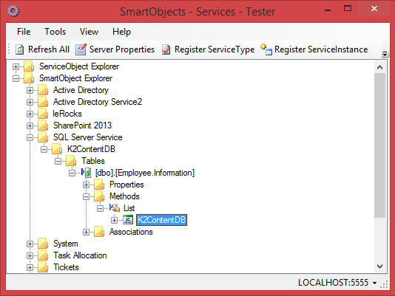The width and height of the screenshot is (395, 296).
Task: Select the leRocks tree item
Action: (67, 114)
